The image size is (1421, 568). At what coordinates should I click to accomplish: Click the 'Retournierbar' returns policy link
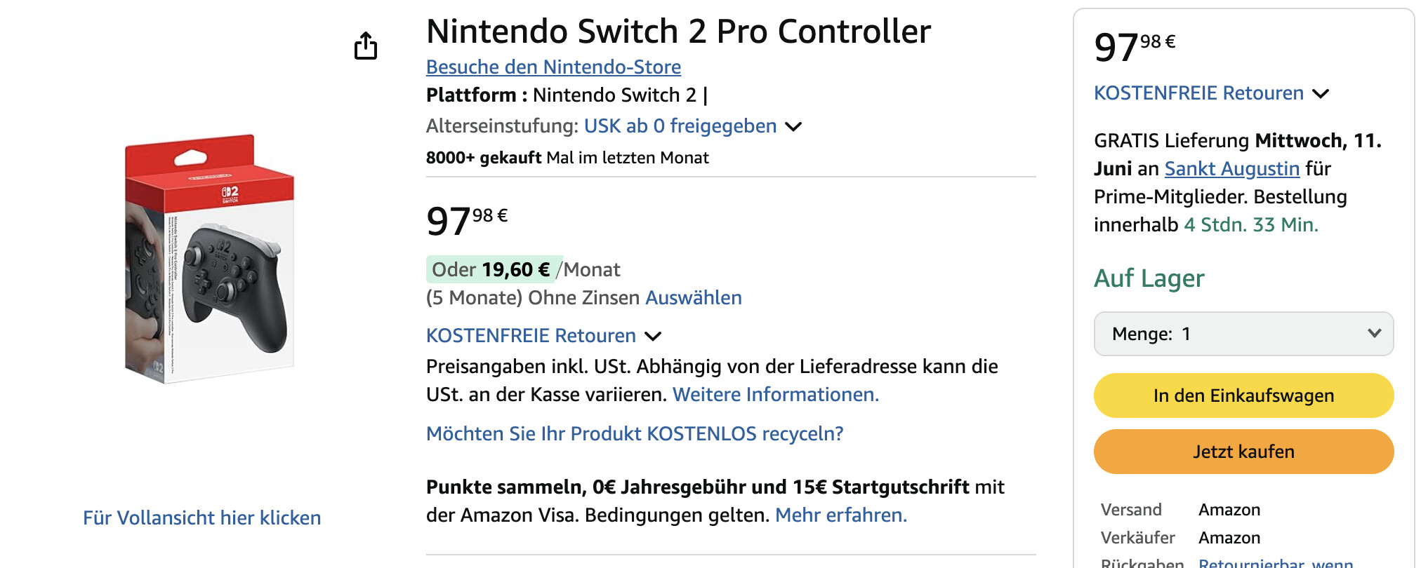[1275, 562]
